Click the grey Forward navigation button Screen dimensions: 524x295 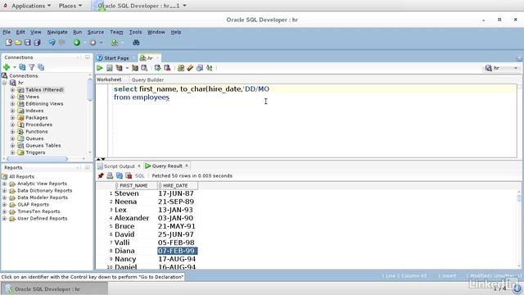(x=93, y=43)
